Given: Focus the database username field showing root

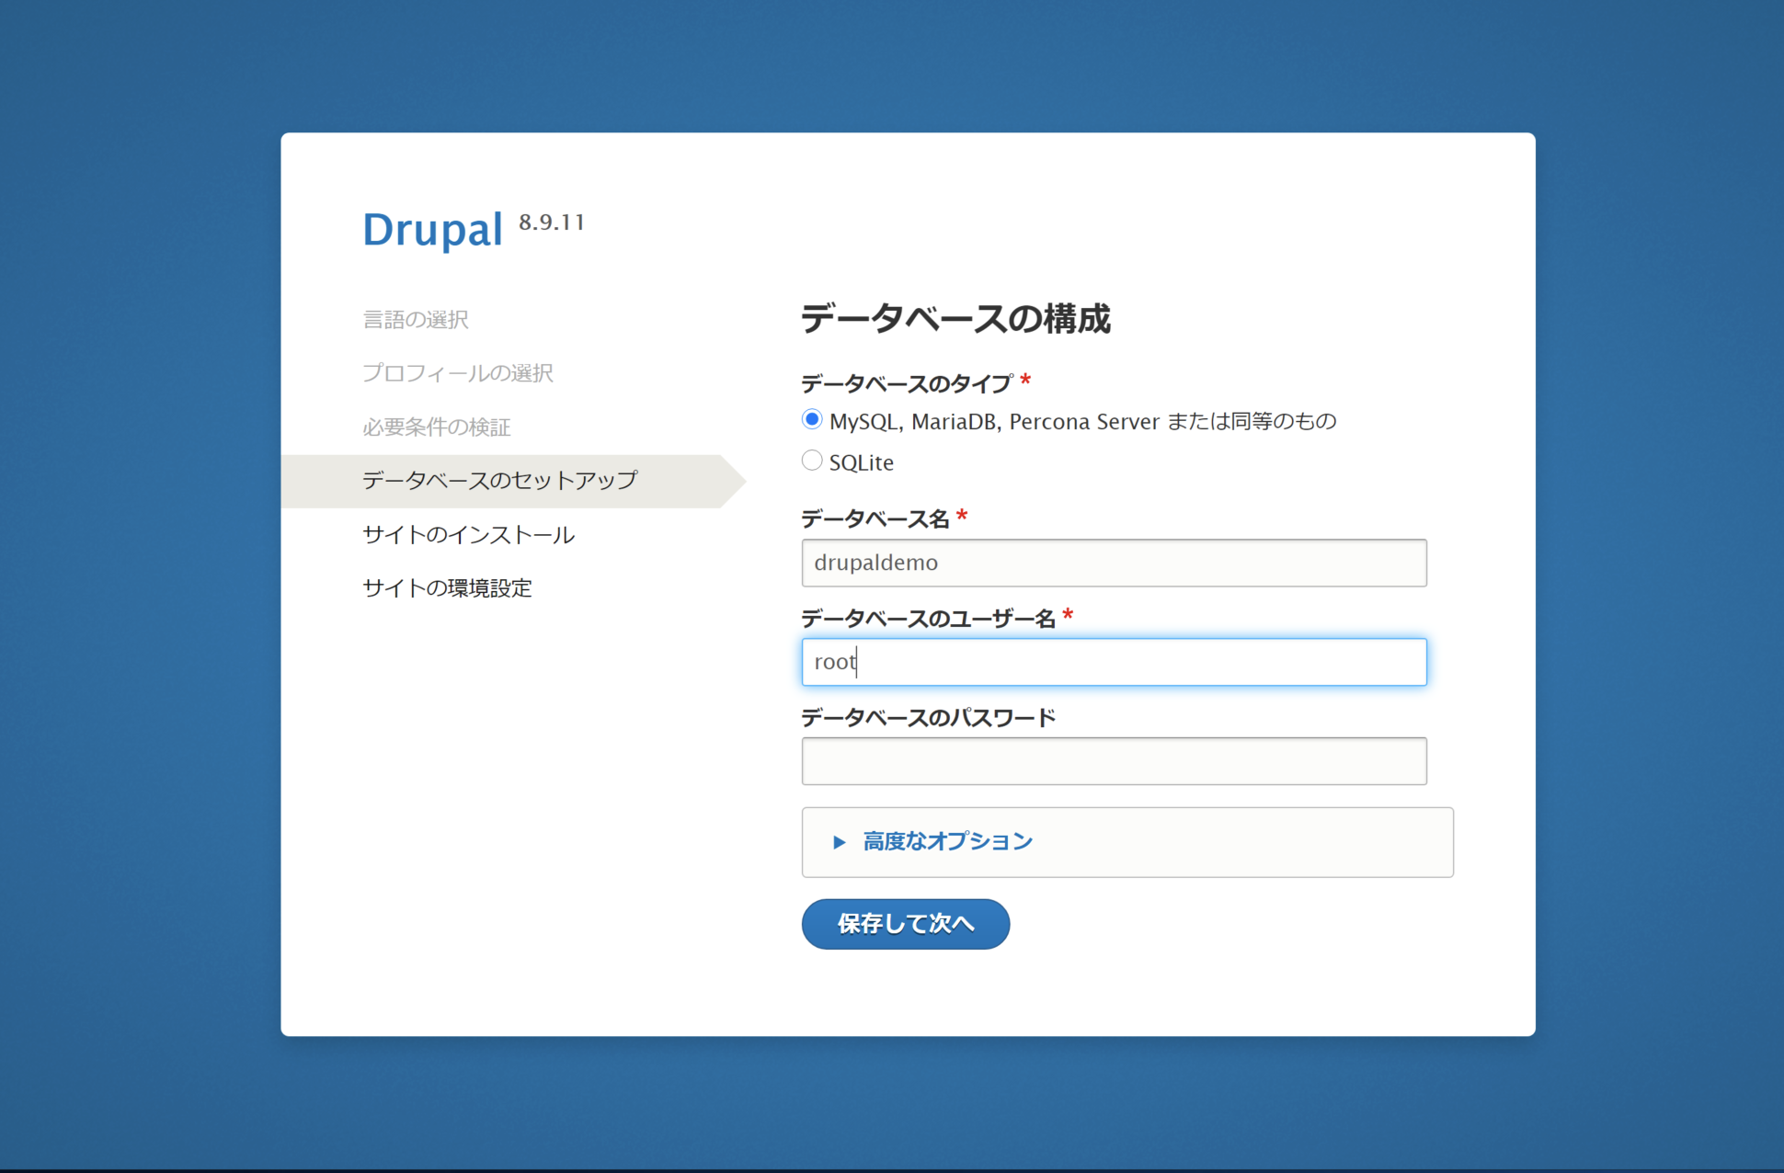Looking at the screenshot, I should pos(1114,662).
